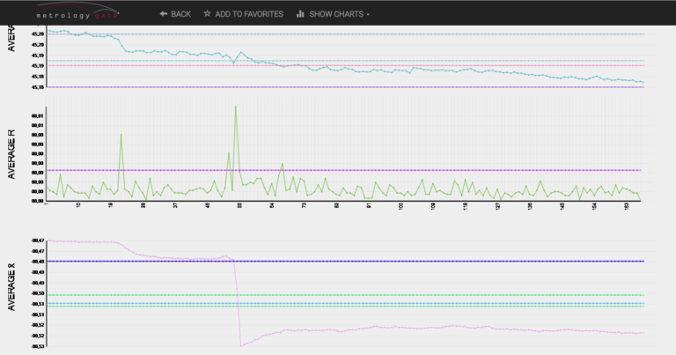
Task: Select purple dashed limit line in Average R chart
Action: (x=396, y=170)
